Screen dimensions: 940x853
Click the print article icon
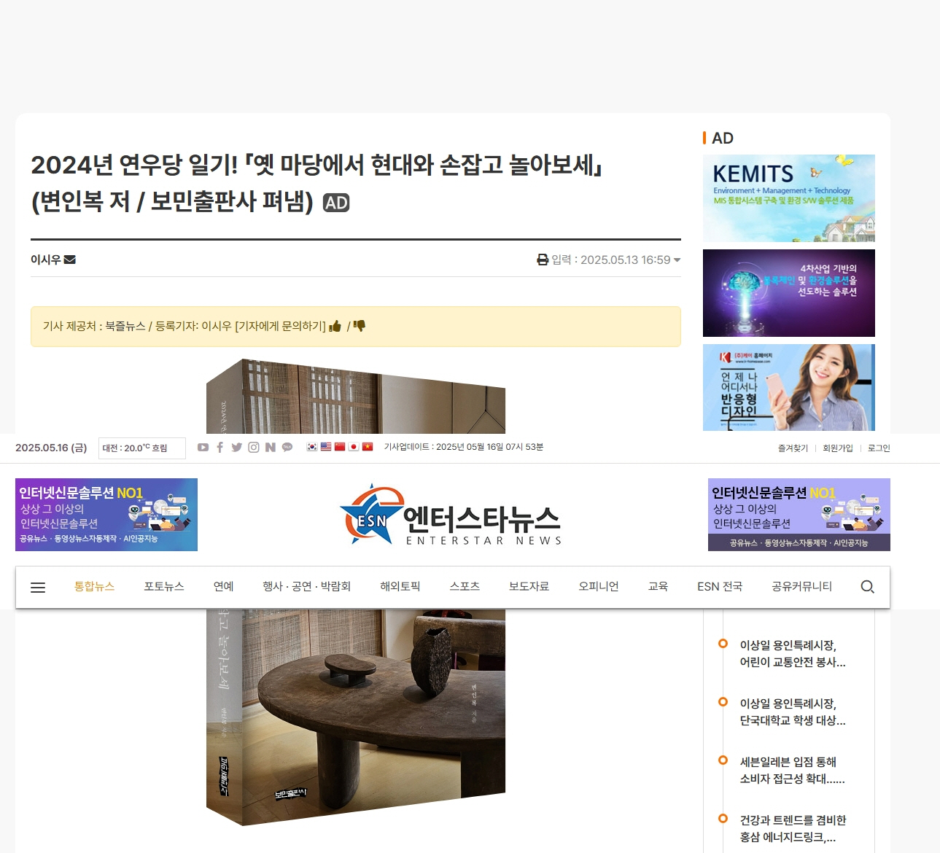coord(543,260)
